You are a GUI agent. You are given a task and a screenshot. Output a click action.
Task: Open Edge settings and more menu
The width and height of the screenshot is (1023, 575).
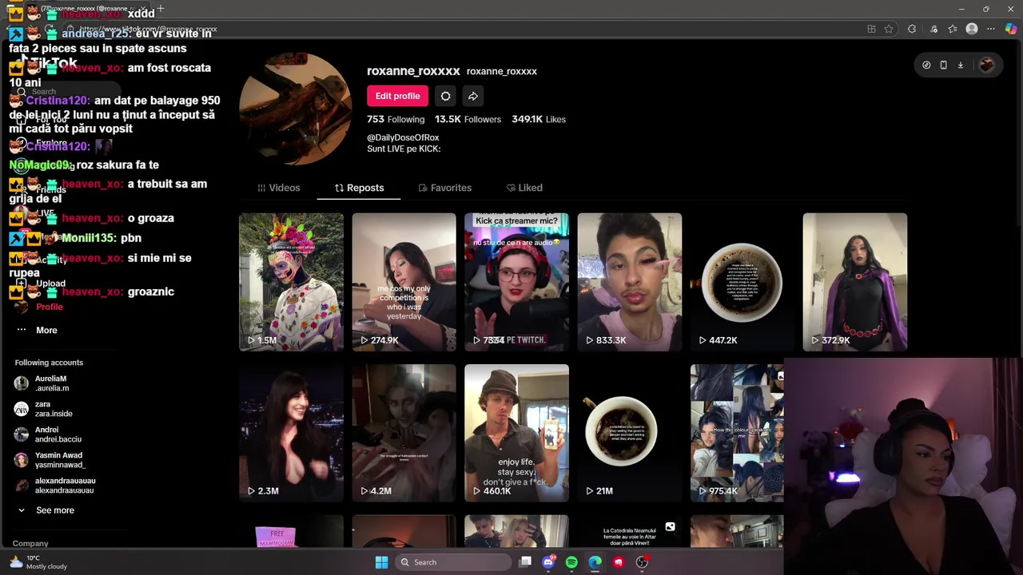pos(992,29)
